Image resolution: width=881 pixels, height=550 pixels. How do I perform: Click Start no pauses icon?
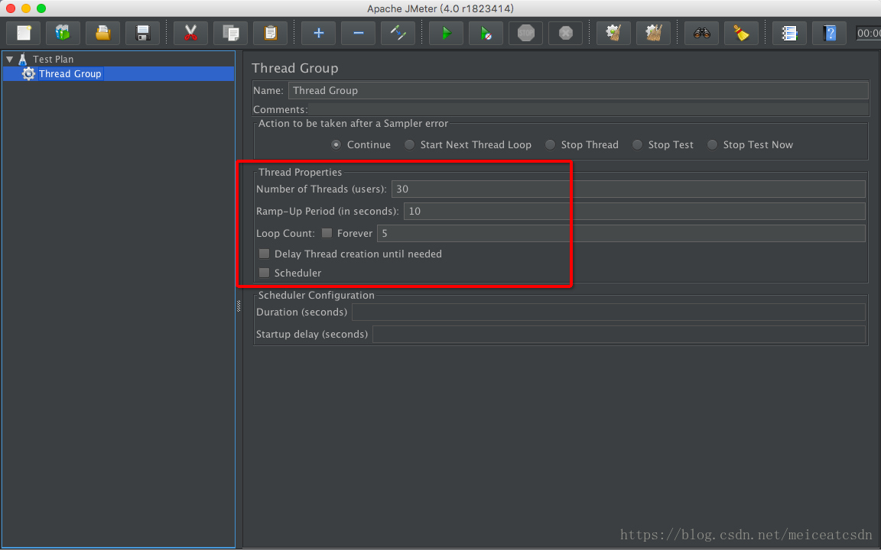click(x=486, y=33)
